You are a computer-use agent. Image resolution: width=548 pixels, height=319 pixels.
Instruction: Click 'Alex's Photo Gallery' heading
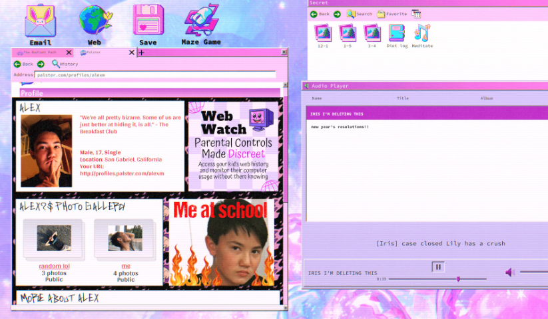click(x=73, y=207)
